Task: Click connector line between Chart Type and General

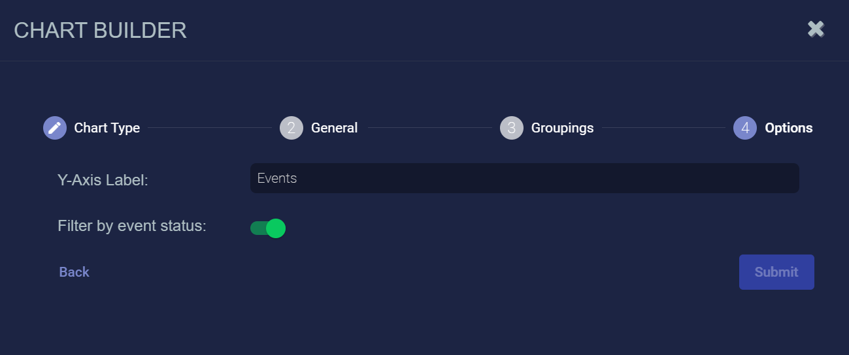Action: click(x=209, y=128)
